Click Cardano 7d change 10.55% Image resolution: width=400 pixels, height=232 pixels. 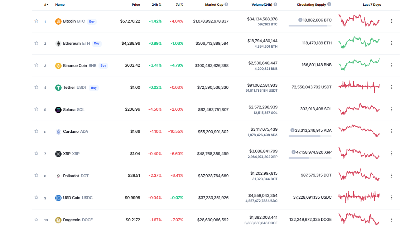pyautogui.click(x=175, y=131)
